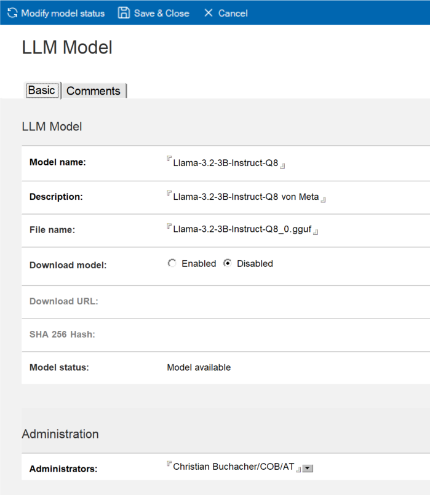Click the Model status value text
Image resolution: width=430 pixels, height=495 pixels.
(199, 368)
